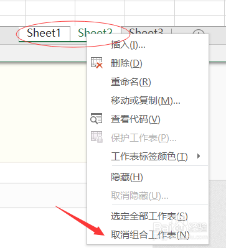
Task: Select the Sheet1 worksheet tab
Action: click(x=44, y=33)
